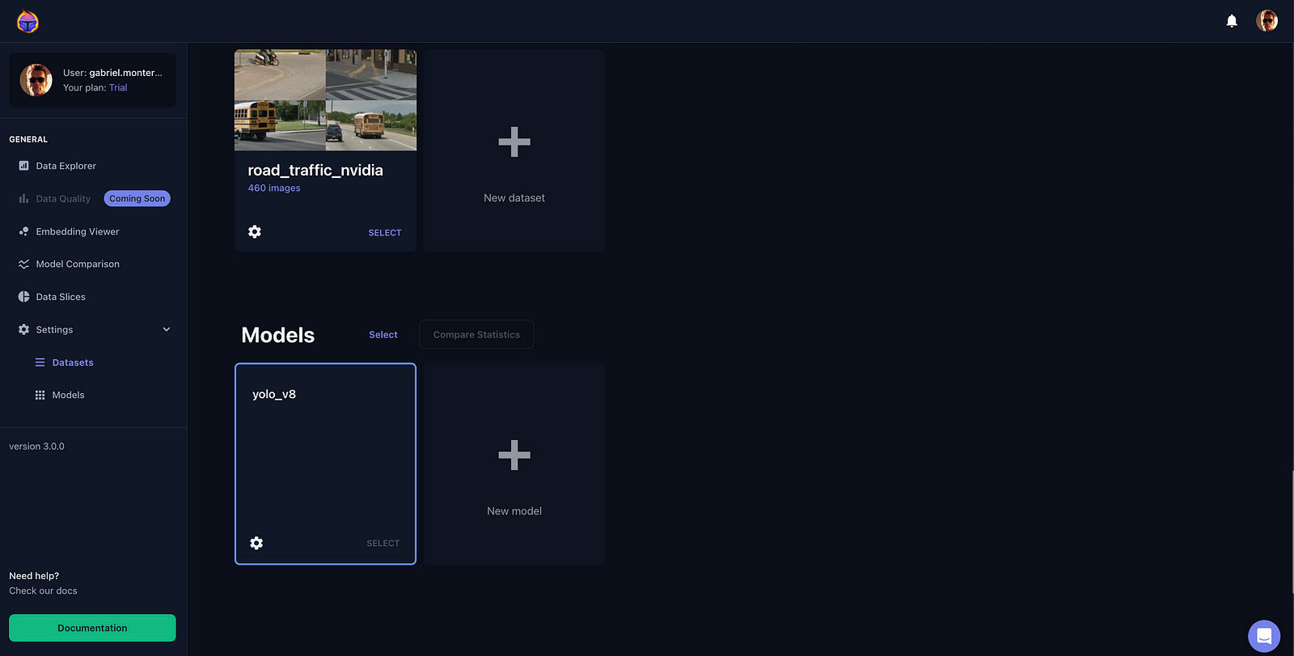Click the Data Quality menu label
Image resolution: width=1294 pixels, height=656 pixels.
pyautogui.click(x=63, y=199)
